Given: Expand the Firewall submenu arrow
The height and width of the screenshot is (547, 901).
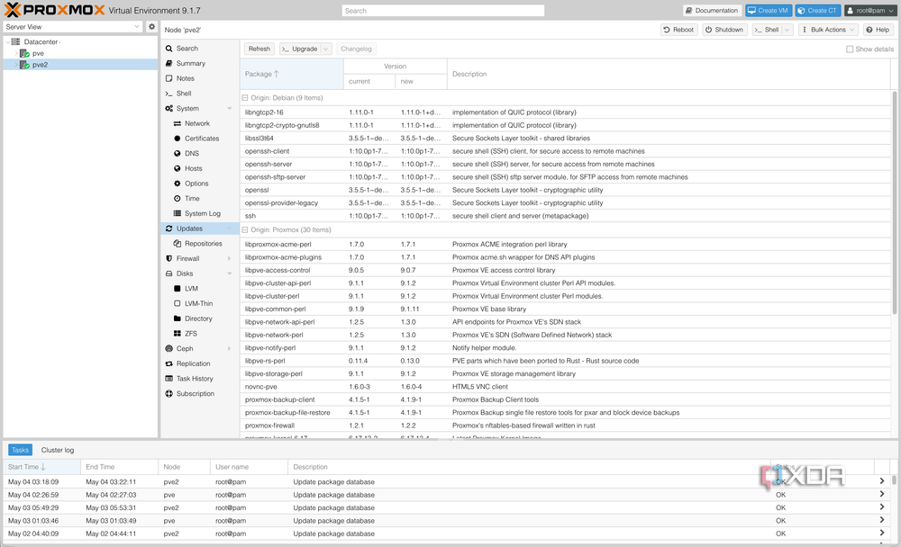Looking at the screenshot, I should click(x=229, y=259).
